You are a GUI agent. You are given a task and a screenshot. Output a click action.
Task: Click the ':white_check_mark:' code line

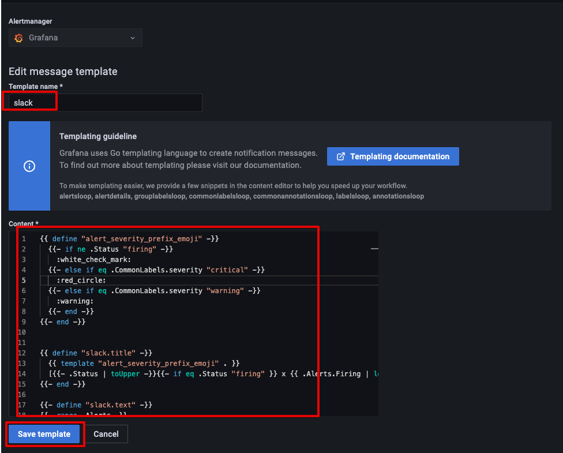(93, 259)
